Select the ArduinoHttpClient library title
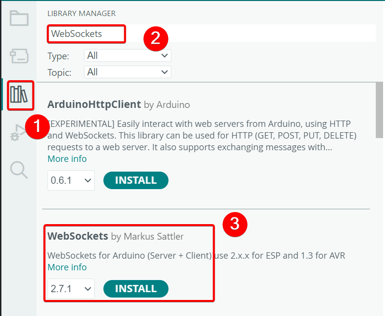 (94, 104)
